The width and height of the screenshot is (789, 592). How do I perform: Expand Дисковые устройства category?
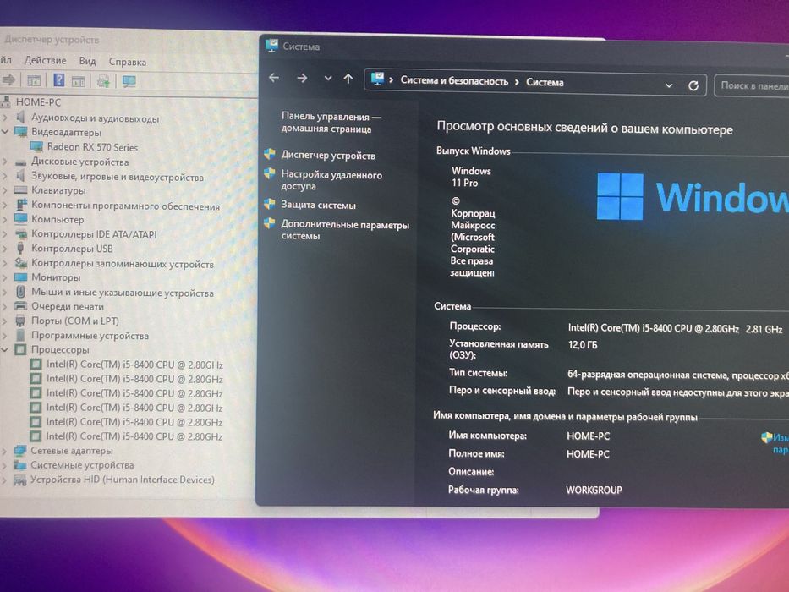[x=5, y=162]
